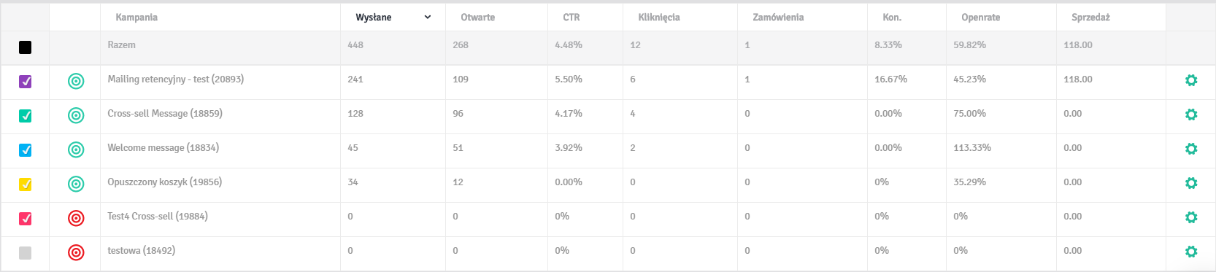This screenshot has height=272, width=1216.
Task: Sort by the Sprzedaż column header
Action: [1090, 18]
